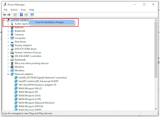The height and width of the screenshot is (117, 160).
Task: Maximize the Device Manager window
Action: (144, 4)
